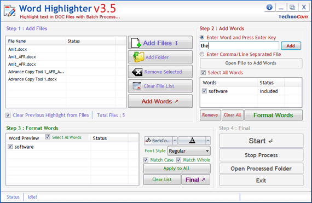Click Remove Selected button
Viewport: 312px width, 203px height.
[x=160, y=72]
